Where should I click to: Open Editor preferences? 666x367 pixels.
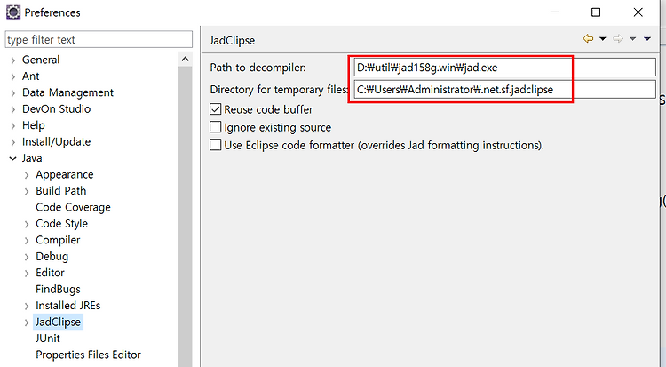[50, 273]
